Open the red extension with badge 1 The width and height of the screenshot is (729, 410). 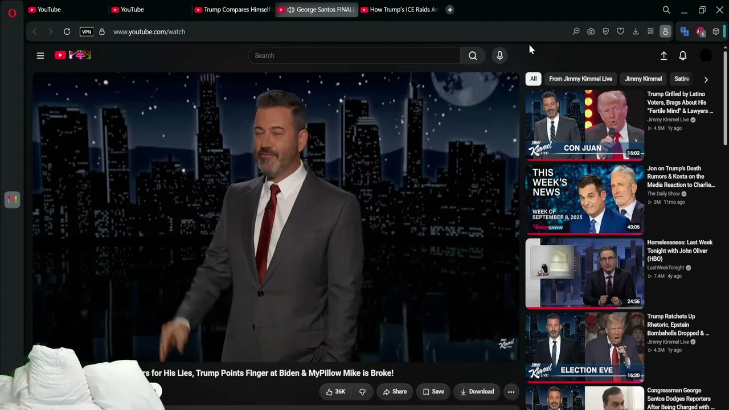701,32
